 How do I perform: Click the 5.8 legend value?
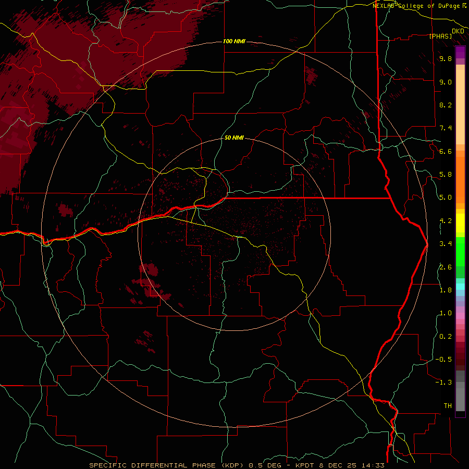(446, 175)
